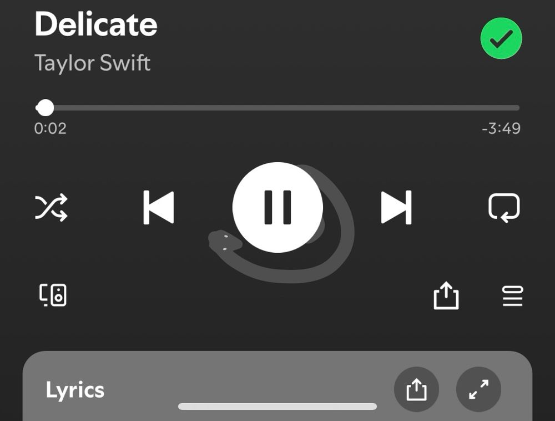Open the Lyrics card header
Viewport: 555px width, 421px height.
(x=75, y=390)
